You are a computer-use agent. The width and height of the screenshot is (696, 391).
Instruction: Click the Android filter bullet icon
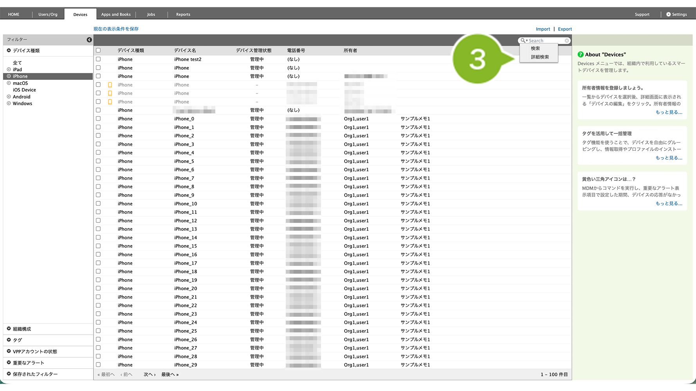pyautogui.click(x=9, y=97)
